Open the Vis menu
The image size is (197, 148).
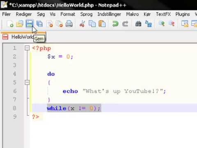point(53,14)
